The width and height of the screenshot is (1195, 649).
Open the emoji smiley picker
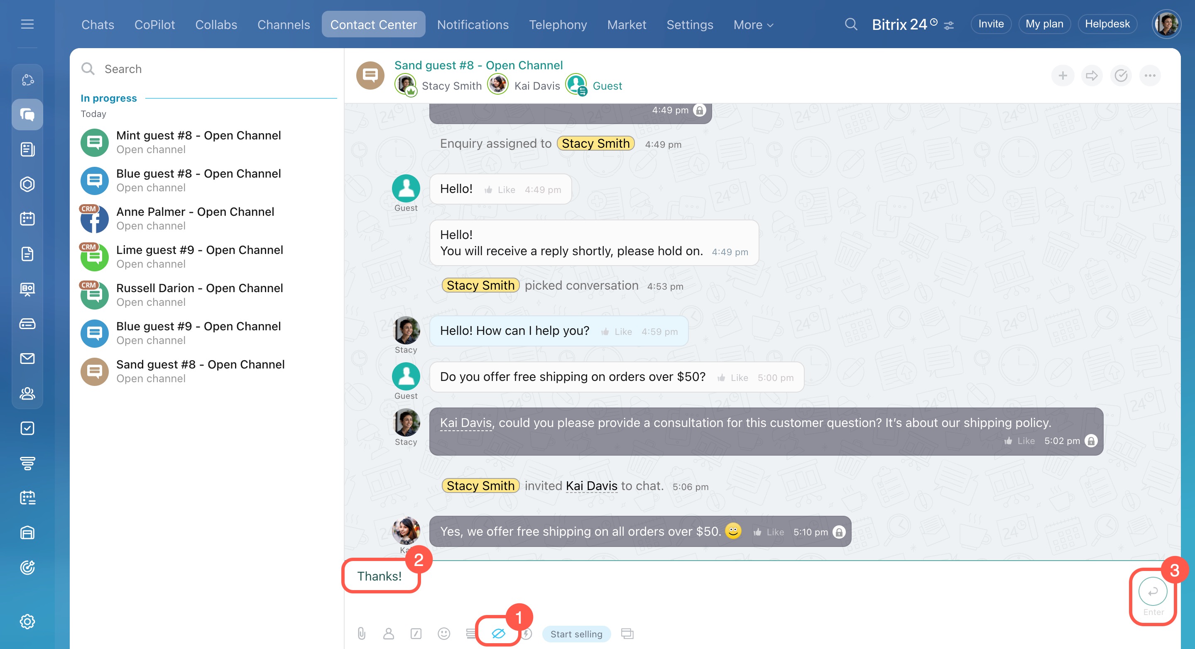pos(444,634)
